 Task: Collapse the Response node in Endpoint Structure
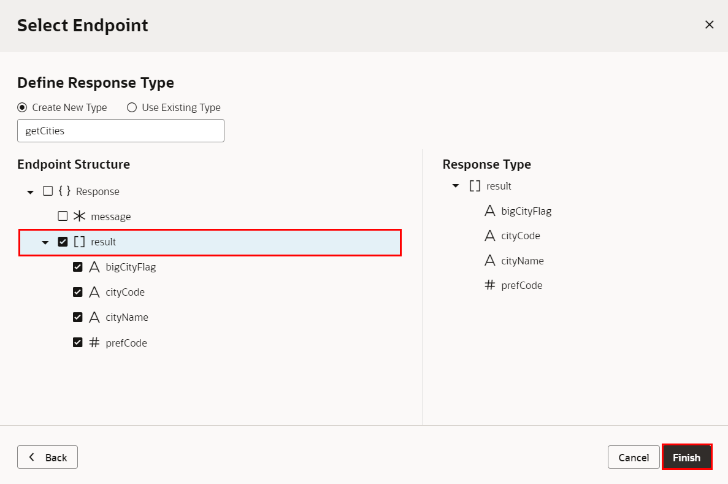30,192
